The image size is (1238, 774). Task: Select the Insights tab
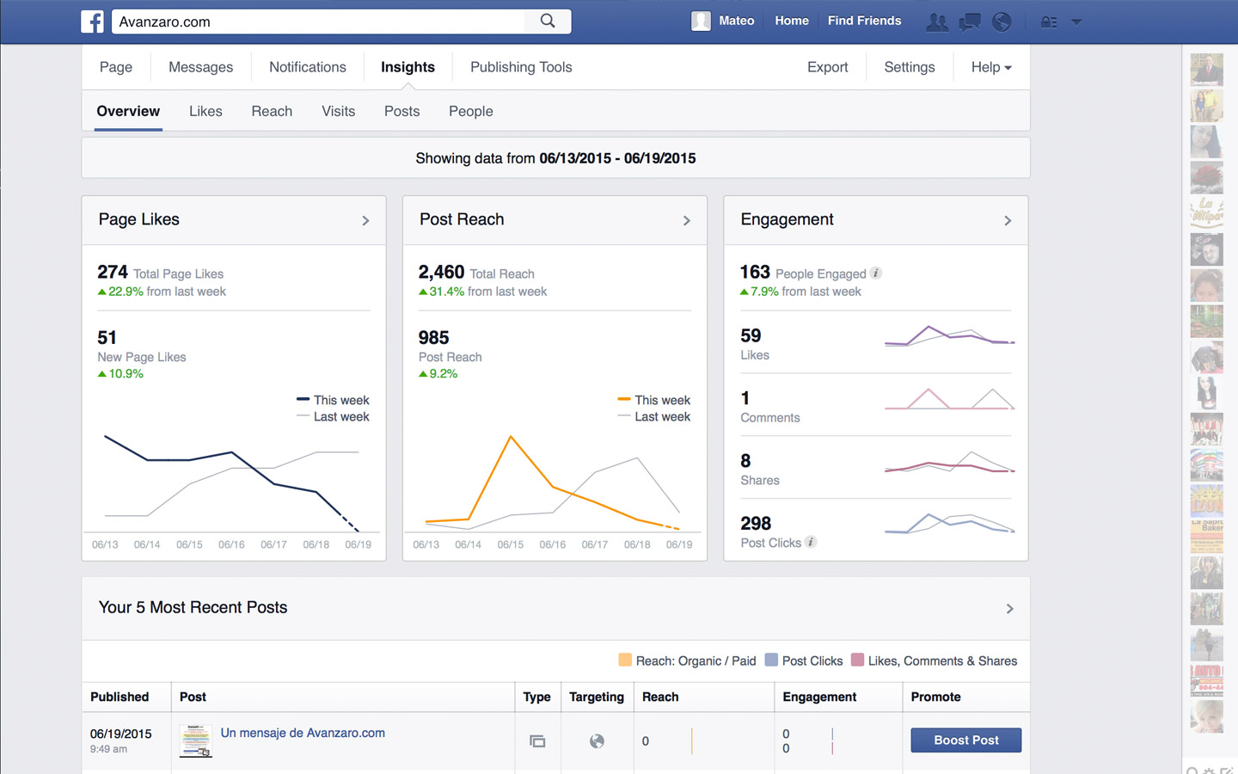coord(408,67)
